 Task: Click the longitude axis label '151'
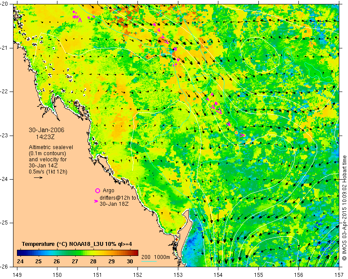97,275
